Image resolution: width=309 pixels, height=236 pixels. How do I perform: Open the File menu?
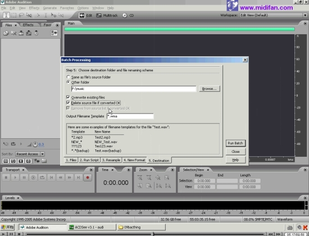[4, 8]
